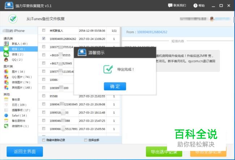This screenshot has height=160, width=235.
Task: Click the green 导出选中记录 button
Action: [x=164, y=152]
